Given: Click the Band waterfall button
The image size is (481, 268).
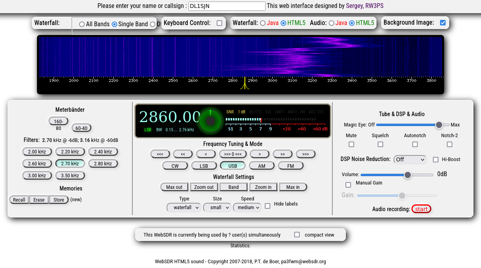Looking at the screenshot, I should 234,187.
